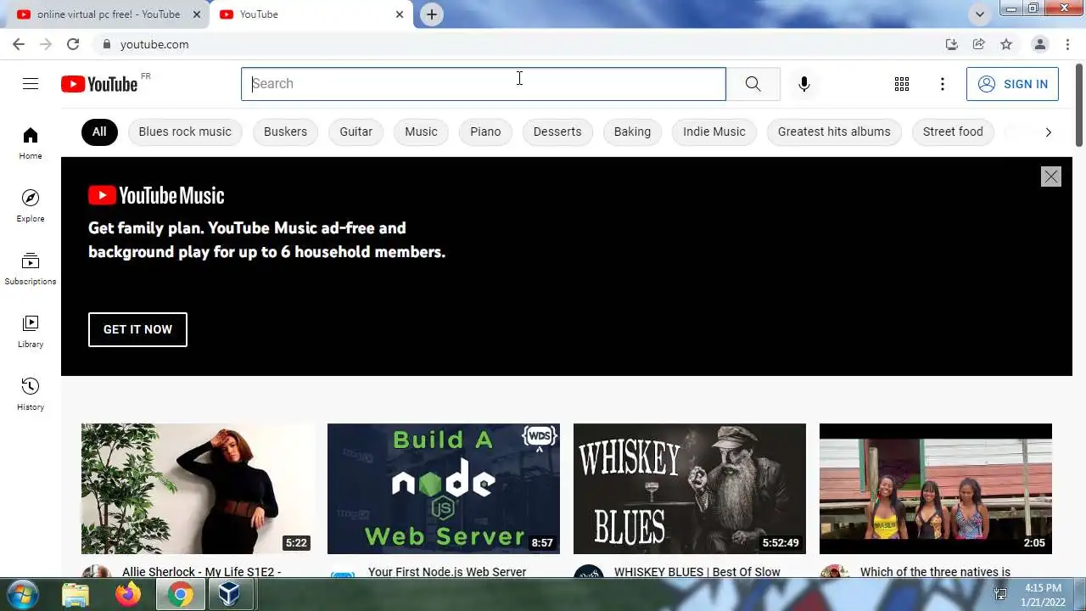This screenshot has width=1086, height=611.
Task: Select the Buskers chip
Action: tap(285, 132)
